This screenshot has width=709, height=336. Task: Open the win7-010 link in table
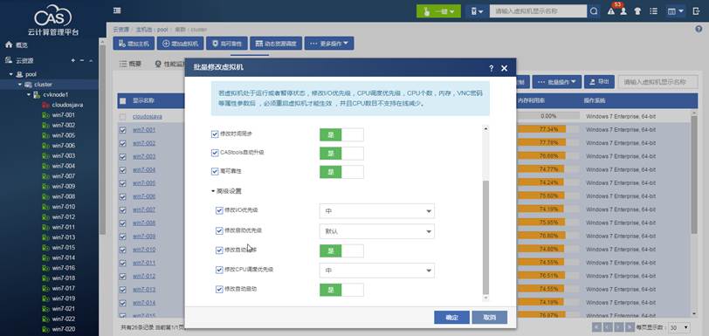coord(144,250)
